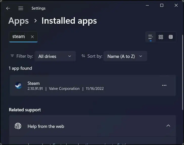Switch to list view layout
This screenshot has width=184, height=145.
151,37
